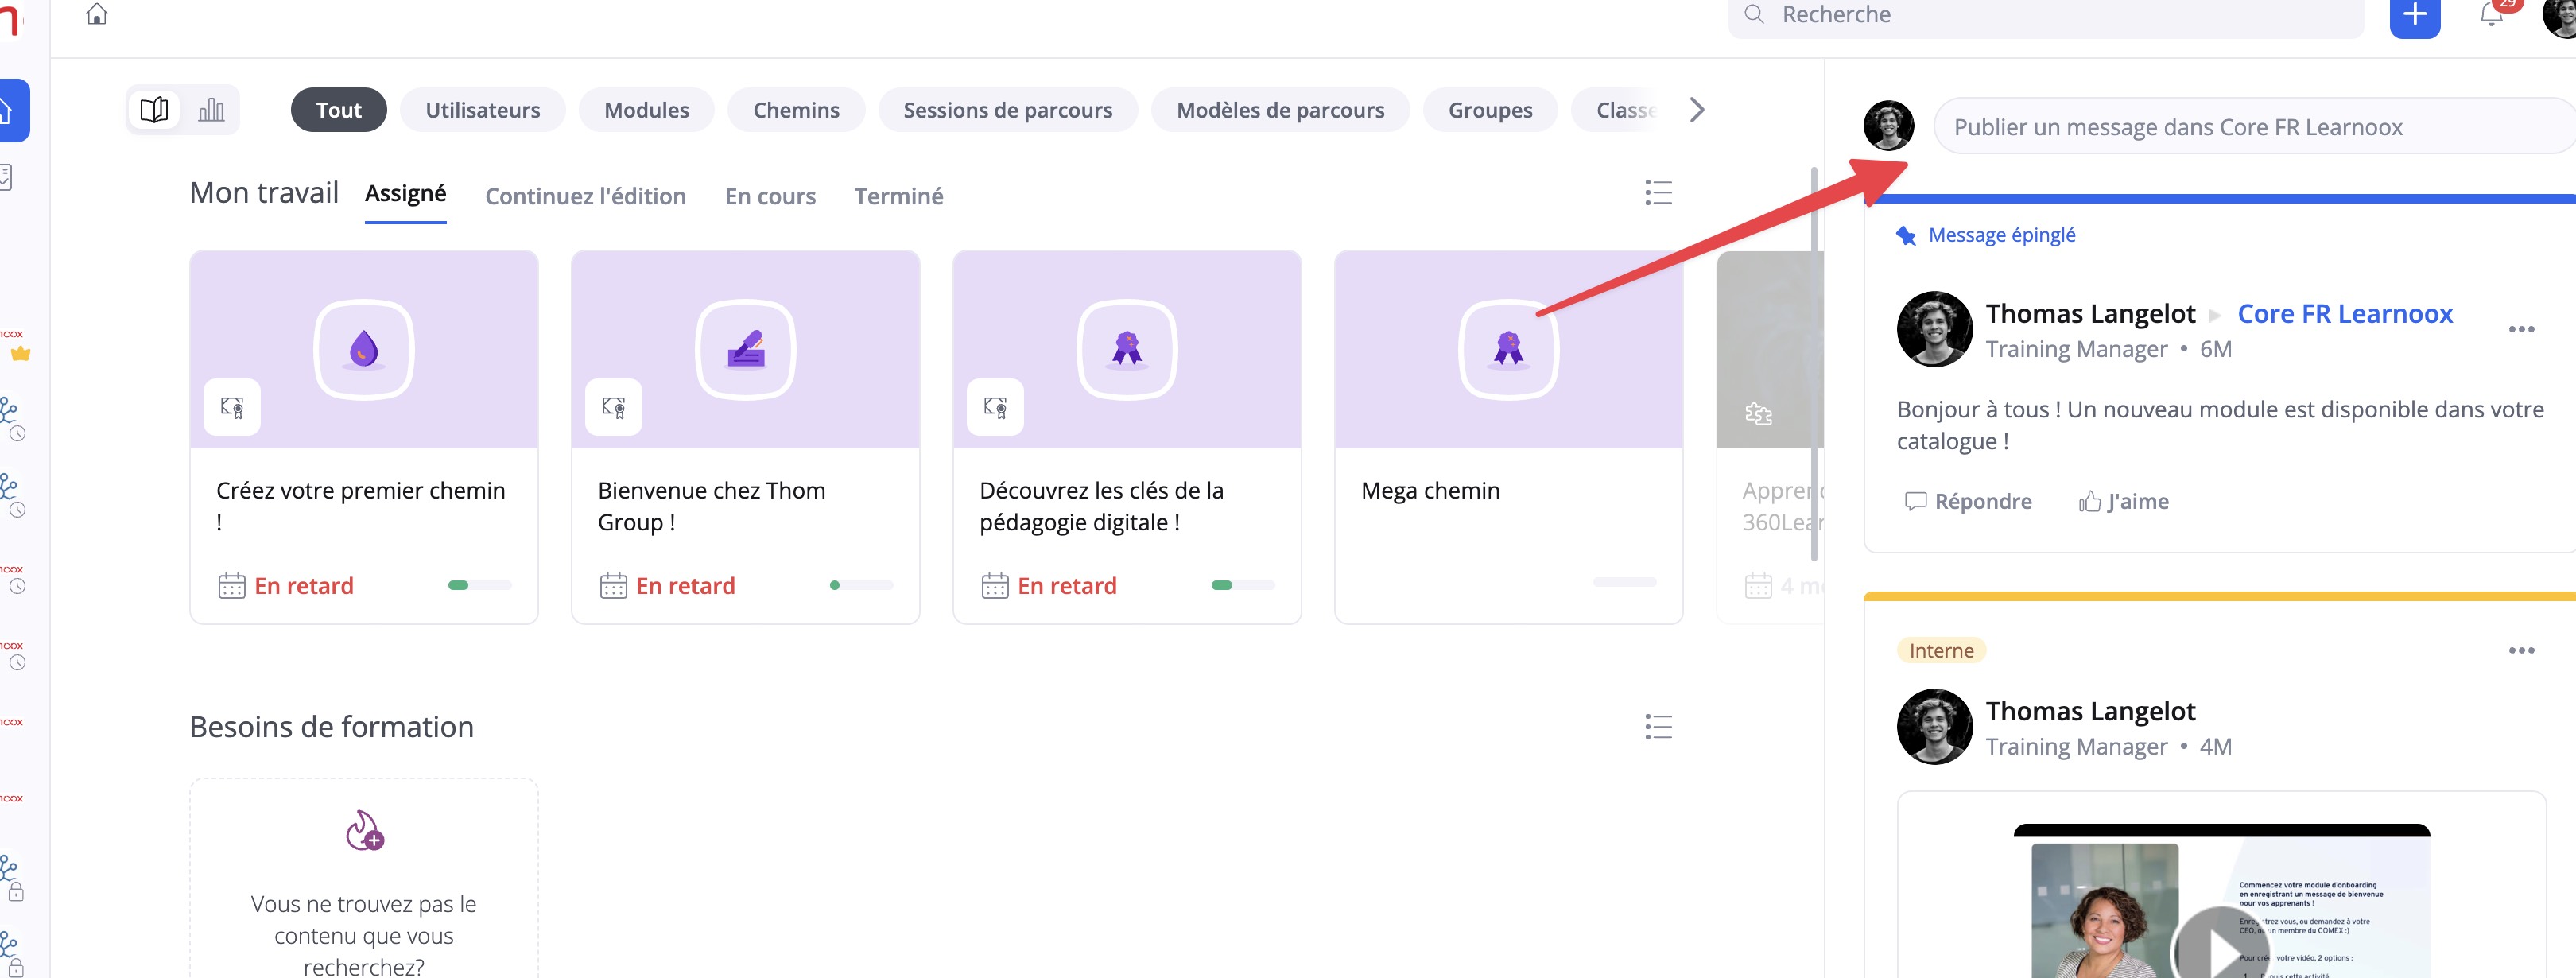Select the Utilisateurs filter
This screenshot has height=978, width=2576.
click(x=483, y=110)
